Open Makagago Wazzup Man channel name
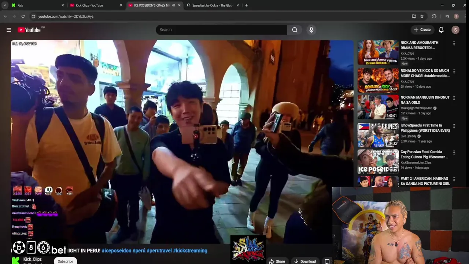This screenshot has width=469, height=264. coord(416,108)
